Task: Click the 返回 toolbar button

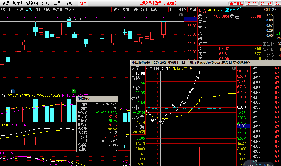Action: [x=193, y=9]
